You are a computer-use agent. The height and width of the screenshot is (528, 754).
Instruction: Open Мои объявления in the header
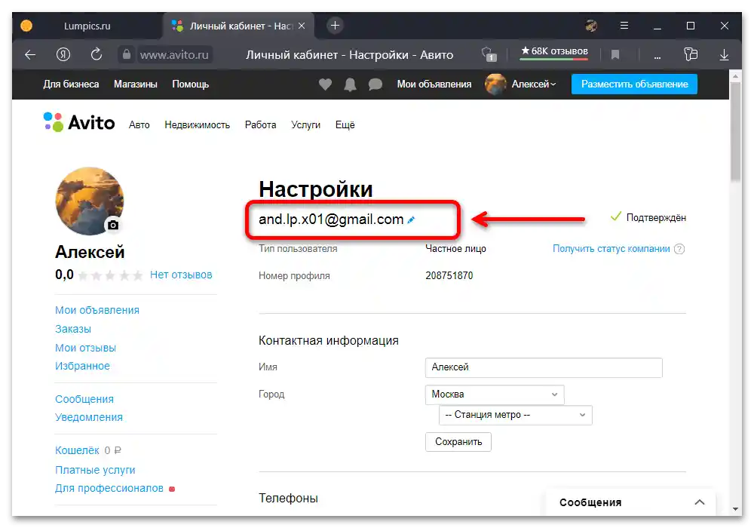[434, 84]
